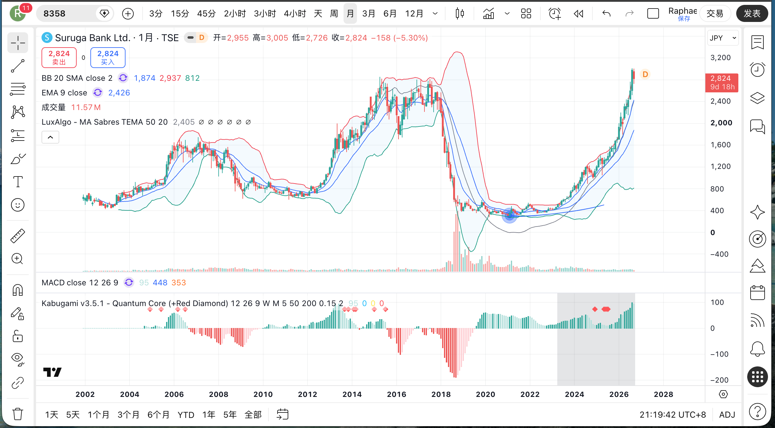The height and width of the screenshot is (428, 775).
Task: Toggle hide all drawings eye icon
Action: click(x=18, y=360)
